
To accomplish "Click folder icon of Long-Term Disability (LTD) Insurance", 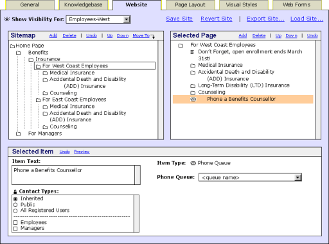I will coord(193,86).
